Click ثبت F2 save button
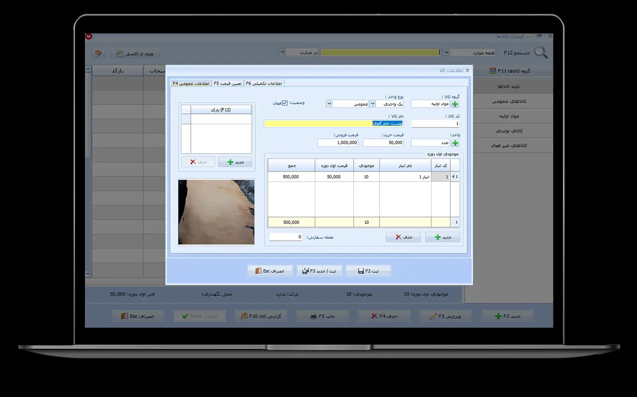The height and width of the screenshot is (397, 637). pos(368,271)
